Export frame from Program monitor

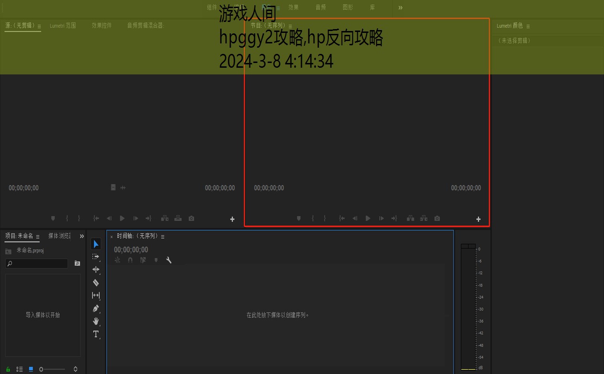(x=437, y=218)
